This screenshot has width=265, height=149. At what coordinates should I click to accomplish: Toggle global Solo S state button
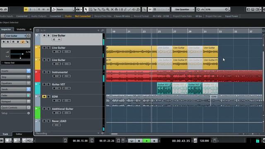(x=30, y=10)
